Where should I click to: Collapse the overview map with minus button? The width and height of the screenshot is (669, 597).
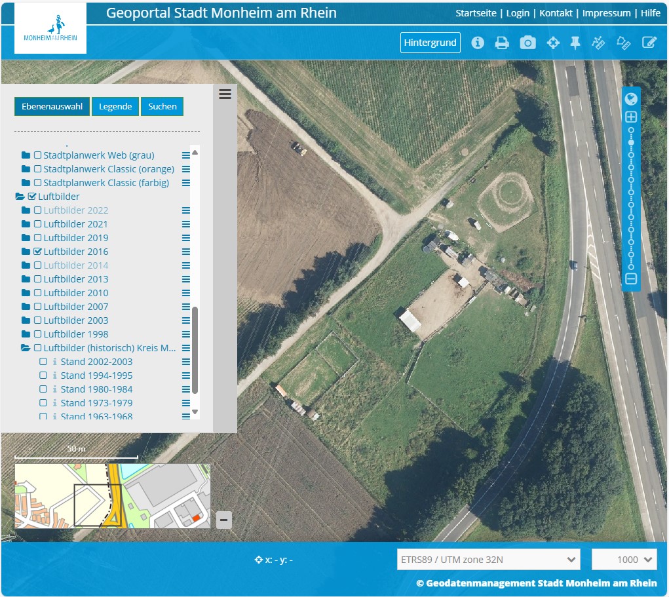coord(224,520)
